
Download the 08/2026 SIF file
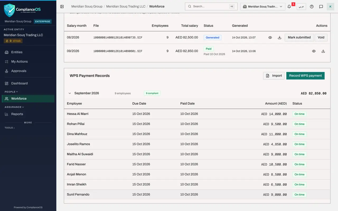pos(279,37)
